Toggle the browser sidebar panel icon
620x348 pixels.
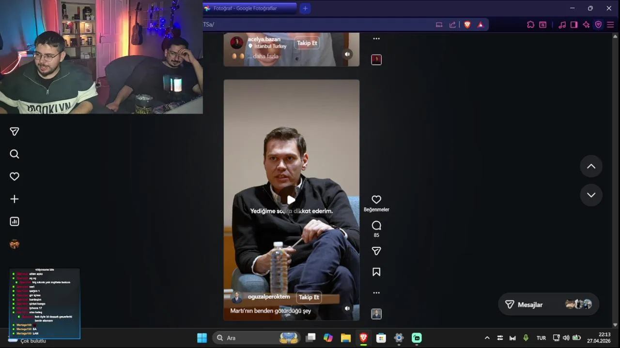(574, 25)
